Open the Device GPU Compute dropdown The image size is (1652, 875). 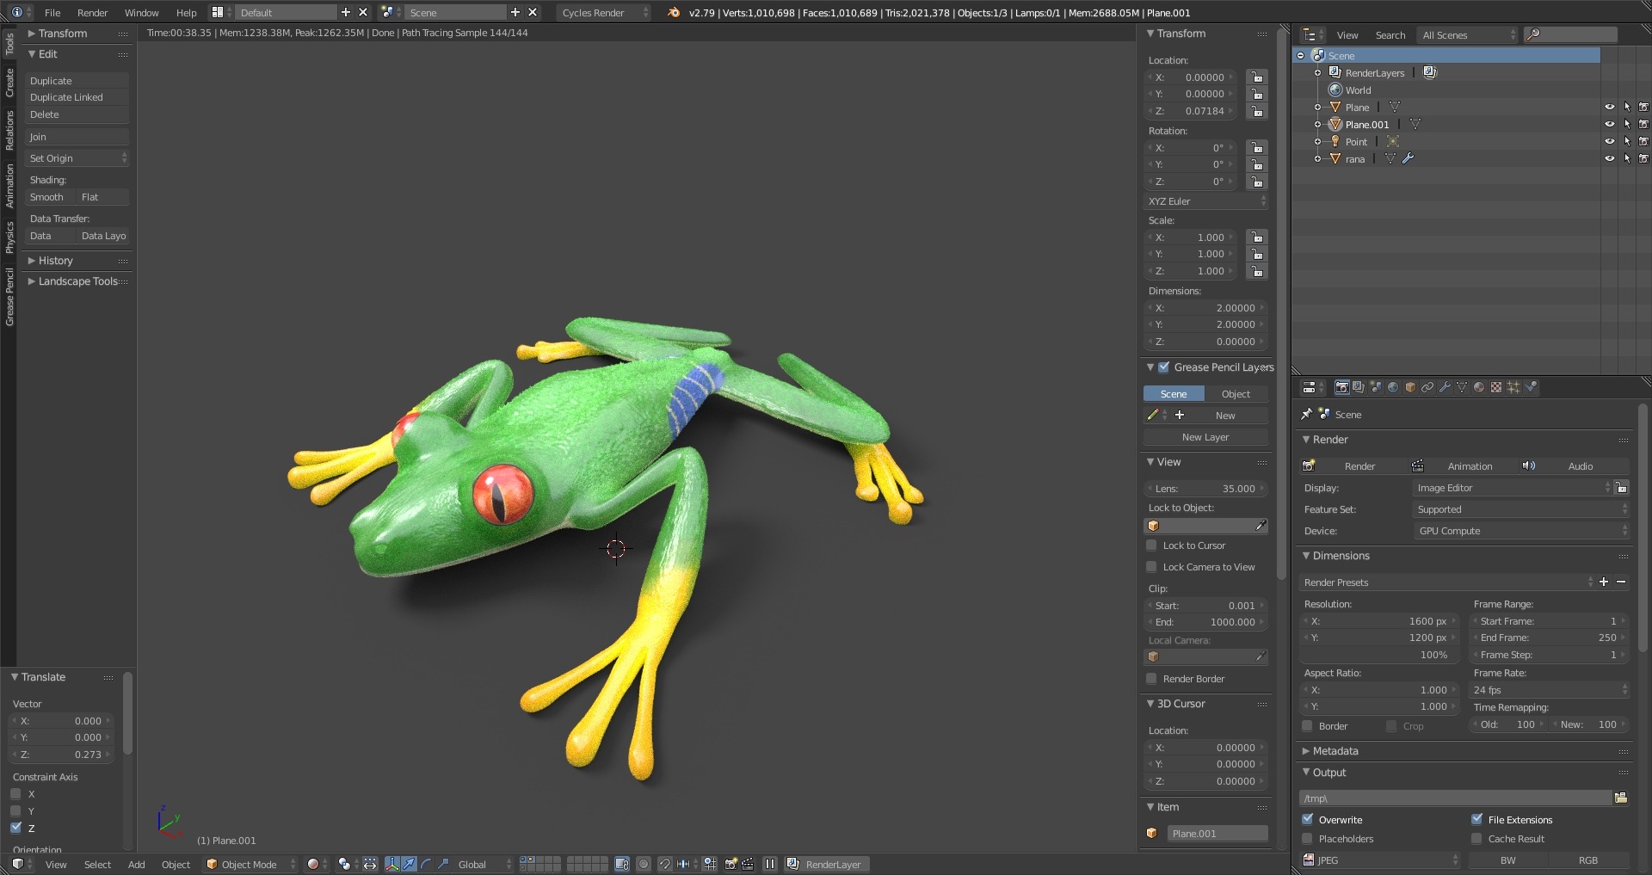point(1522,531)
